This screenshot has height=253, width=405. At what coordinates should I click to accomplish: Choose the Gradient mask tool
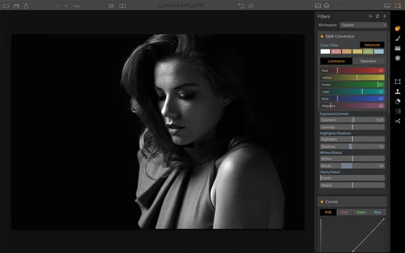pos(398,48)
